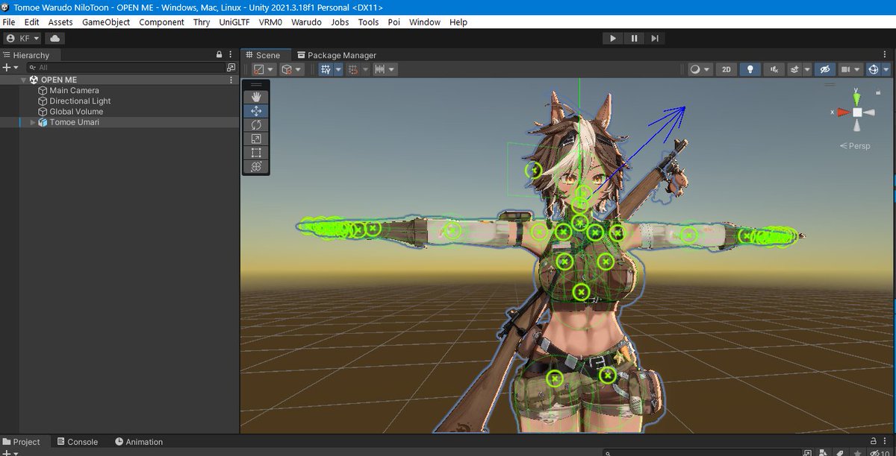The image size is (896, 456).
Task: Switch to the Console tab
Action: 77,442
